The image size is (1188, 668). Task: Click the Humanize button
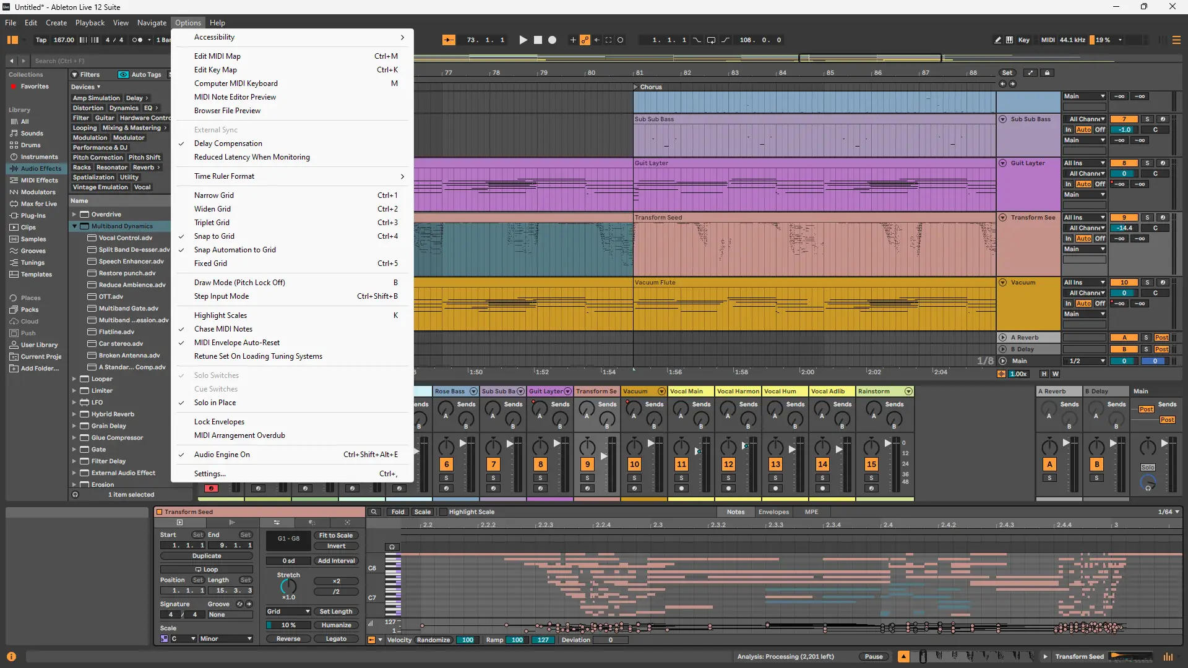point(336,625)
